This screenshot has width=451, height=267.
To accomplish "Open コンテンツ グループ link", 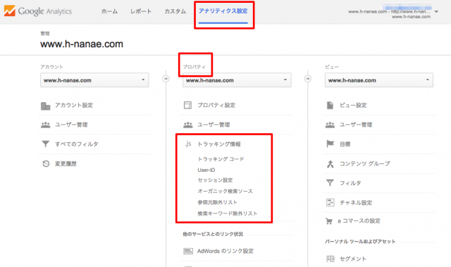I will [x=365, y=163].
